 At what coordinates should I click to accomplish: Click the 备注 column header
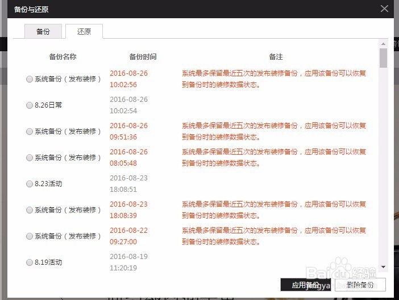click(x=276, y=56)
